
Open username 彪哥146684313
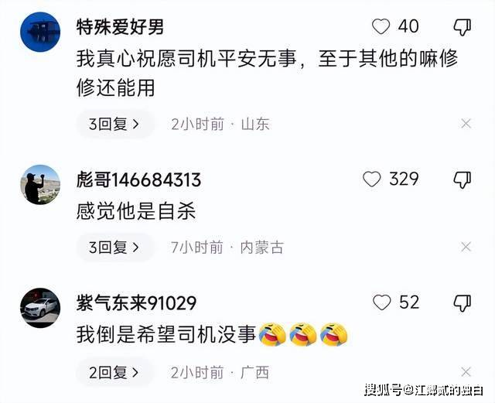(138, 180)
